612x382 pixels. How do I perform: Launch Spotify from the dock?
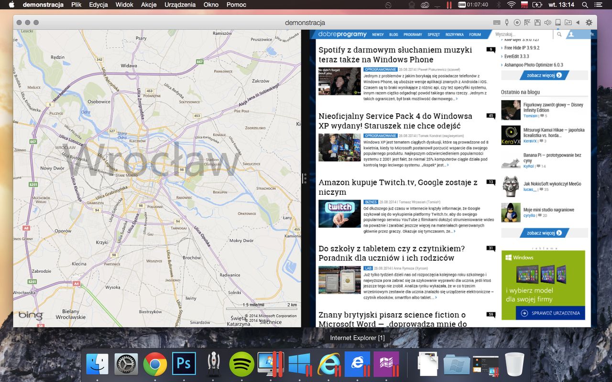pos(241,365)
